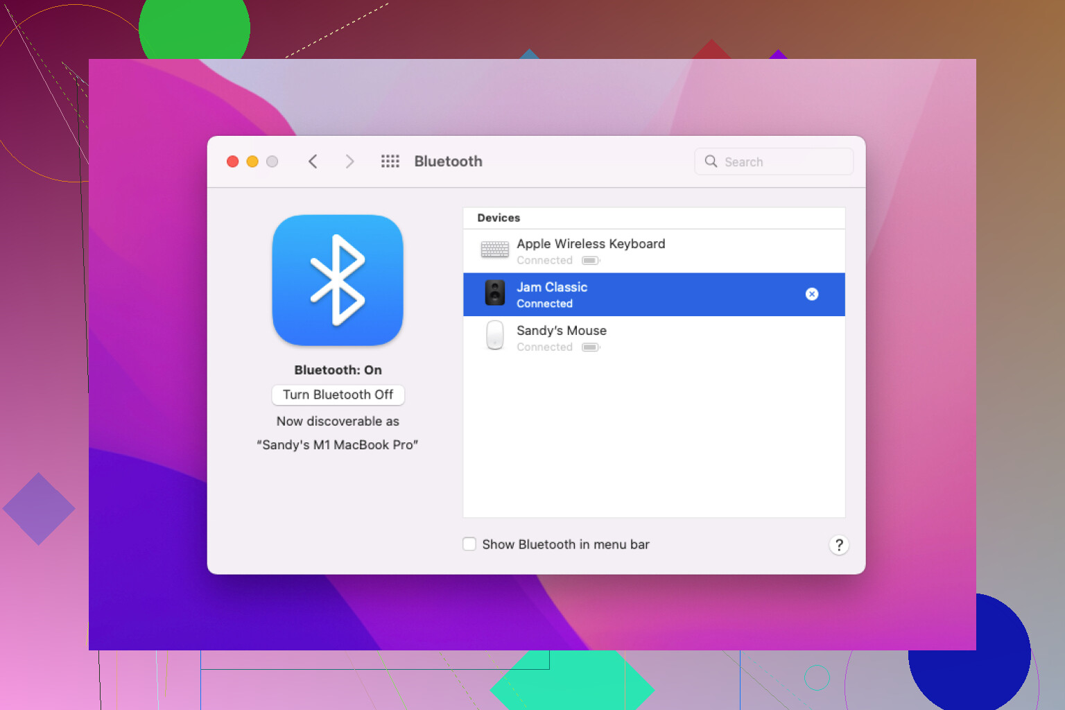Click the Jam Classic speaker icon
1065x710 pixels.
(x=495, y=293)
